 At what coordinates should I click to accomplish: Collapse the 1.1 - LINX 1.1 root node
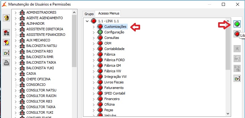point(87,21)
